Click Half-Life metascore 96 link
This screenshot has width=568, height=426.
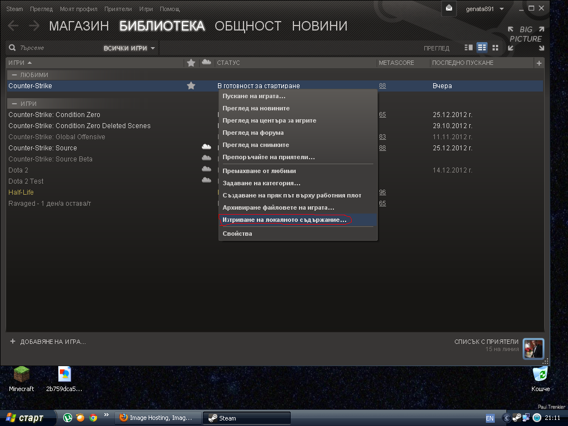coord(382,192)
